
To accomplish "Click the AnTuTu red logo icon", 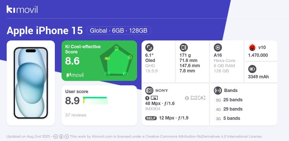I will tap(252, 47).
